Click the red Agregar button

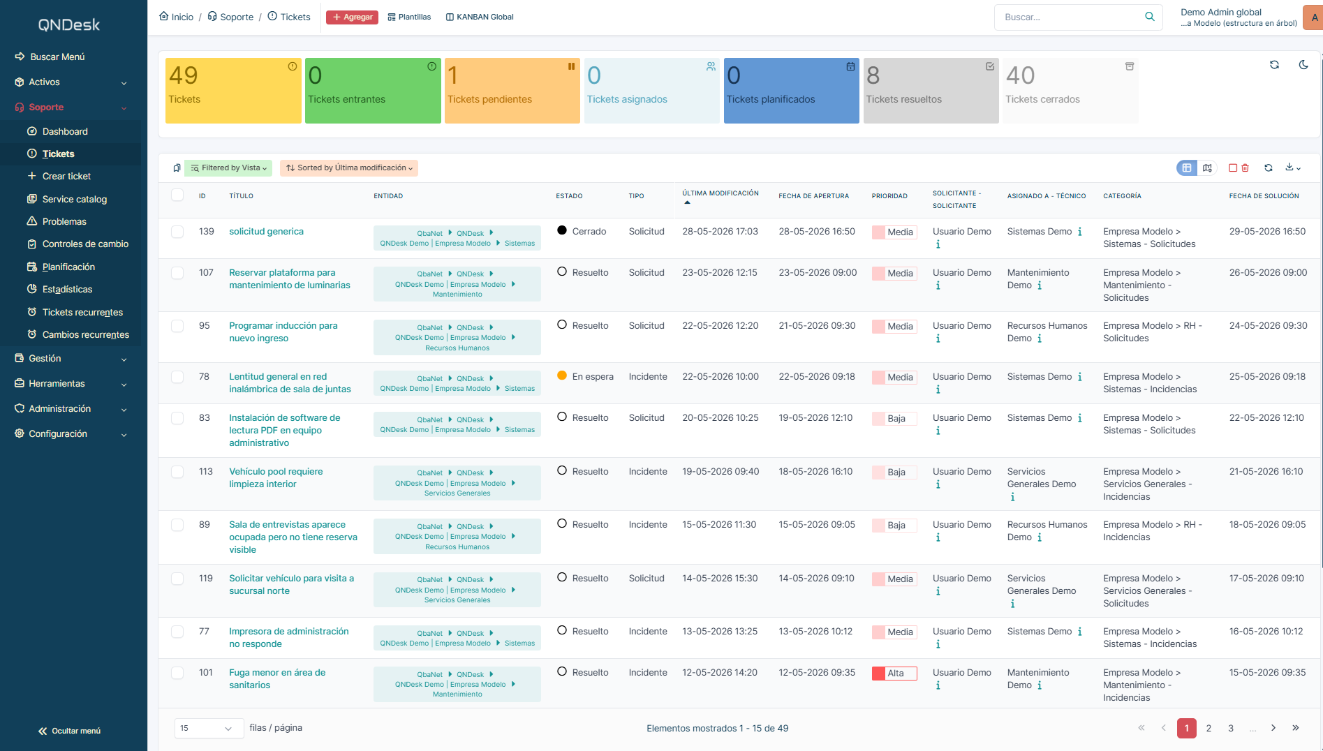(352, 17)
